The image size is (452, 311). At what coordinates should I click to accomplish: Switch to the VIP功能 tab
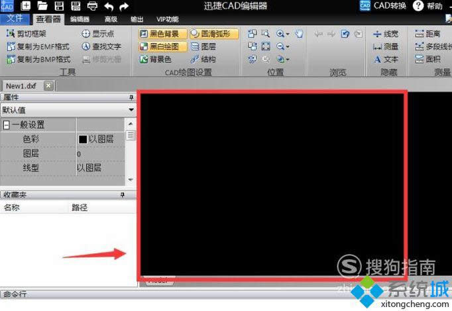tap(168, 19)
